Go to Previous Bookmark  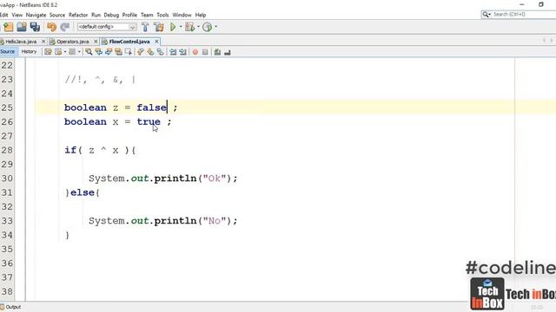click(141, 52)
